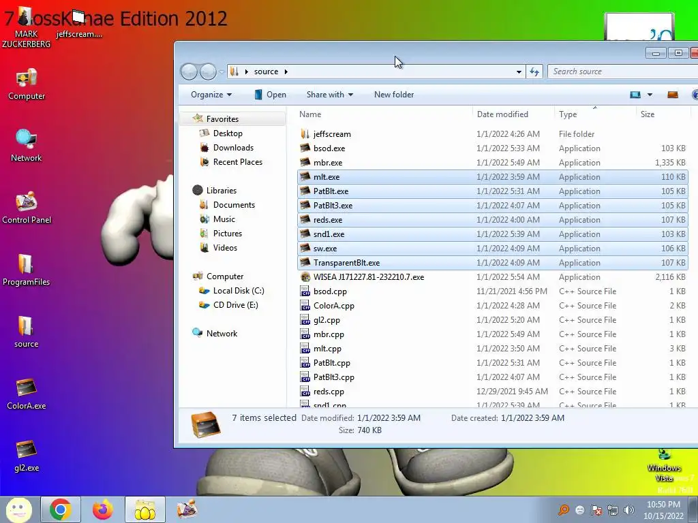Click the Search source input field
Viewport: 698px width, 523px height.
623,72
